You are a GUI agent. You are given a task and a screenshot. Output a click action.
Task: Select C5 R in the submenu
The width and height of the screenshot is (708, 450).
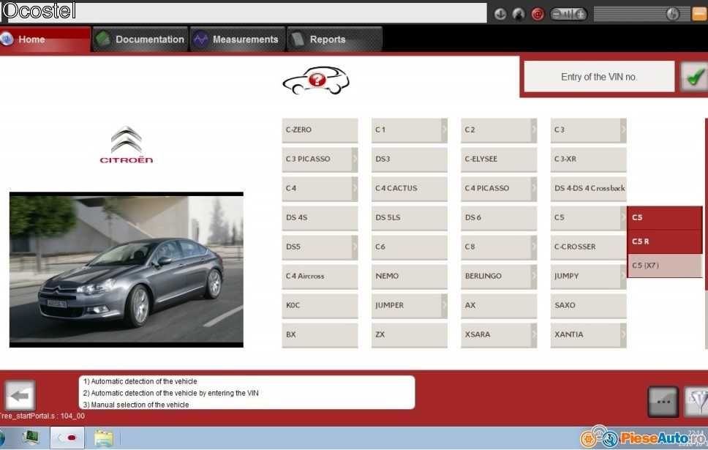click(665, 242)
